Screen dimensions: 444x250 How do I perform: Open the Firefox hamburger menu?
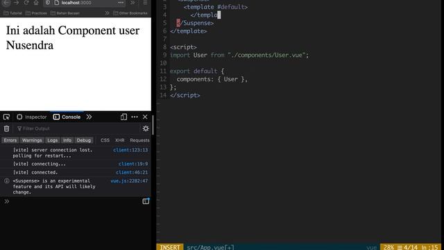145,3
